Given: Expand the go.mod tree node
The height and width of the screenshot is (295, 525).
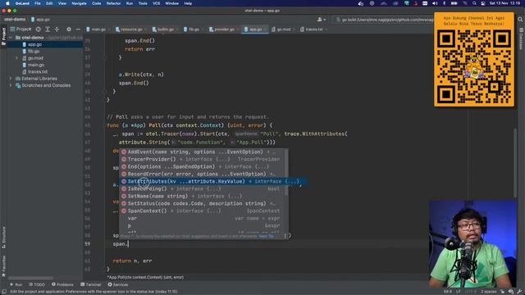Looking at the screenshot, I should point(16,58).
